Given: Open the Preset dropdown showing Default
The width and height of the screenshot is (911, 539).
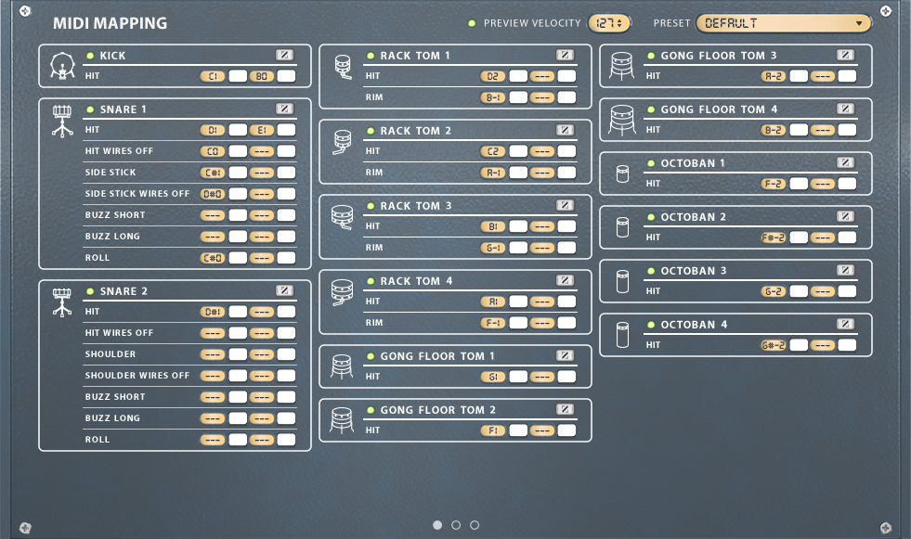Looking at the screenshot, I should (784, 23).
